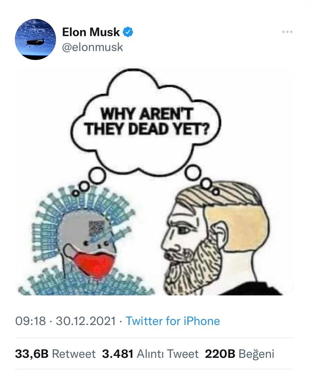Open the @elonmusk handle link
The height and width of the screenshot is (377, 309).
tap(93, 47)
